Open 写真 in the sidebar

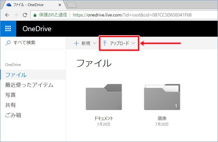point(11,95)
